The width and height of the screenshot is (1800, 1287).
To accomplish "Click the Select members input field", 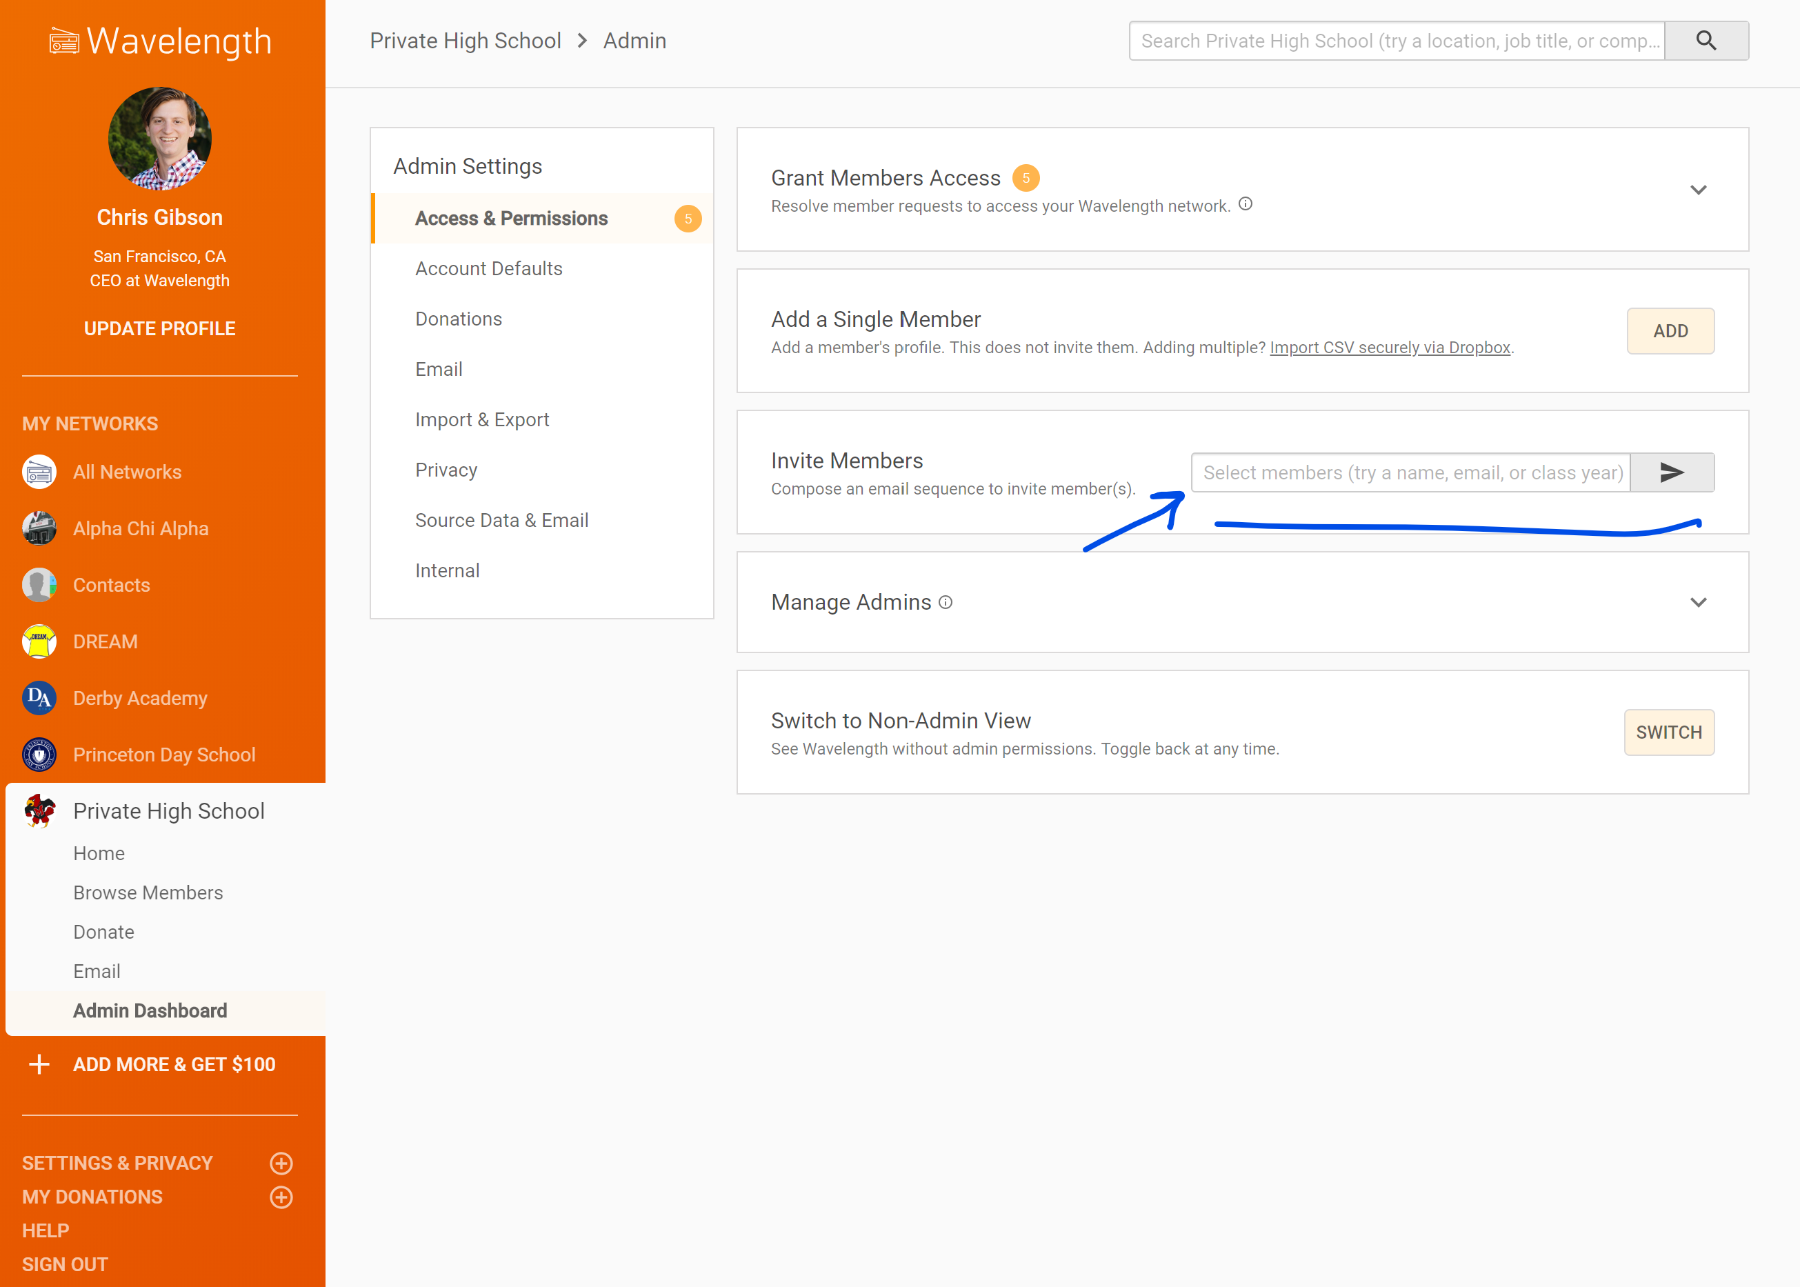I will point(1411,472).
